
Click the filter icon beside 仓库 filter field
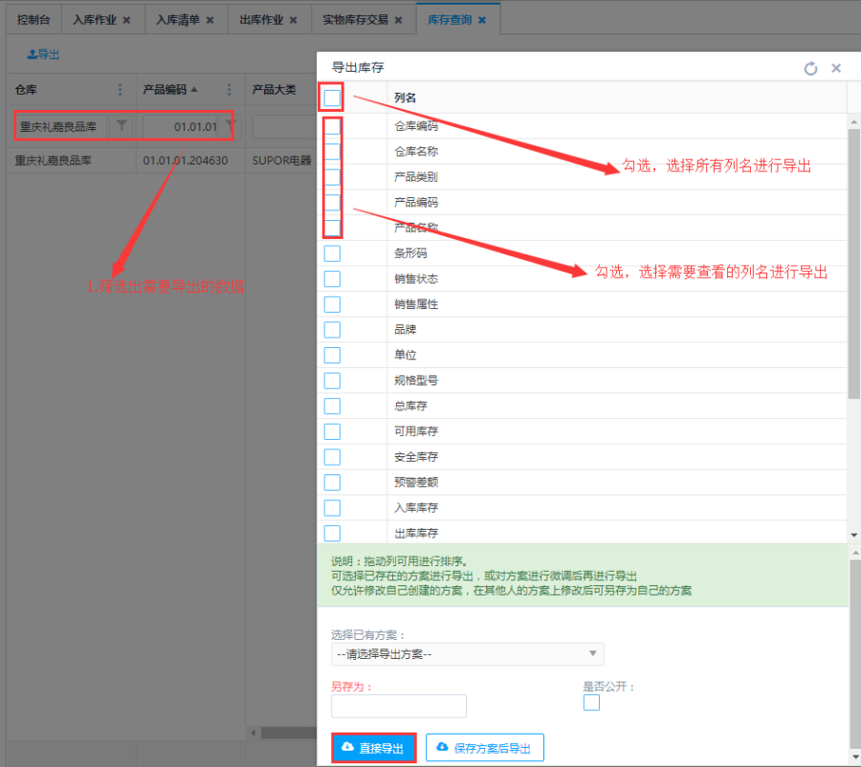pyautogui.click(x=121, y=126)
